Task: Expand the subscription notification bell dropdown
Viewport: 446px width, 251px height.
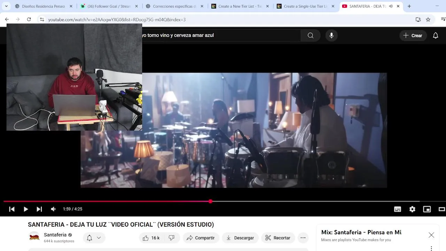Action: [94, 238]
